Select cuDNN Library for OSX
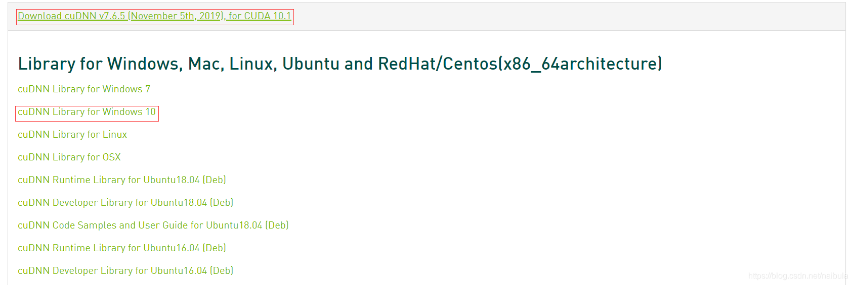Screen dimensions: 853x285 pyautogui.click(x=69, y=157)
